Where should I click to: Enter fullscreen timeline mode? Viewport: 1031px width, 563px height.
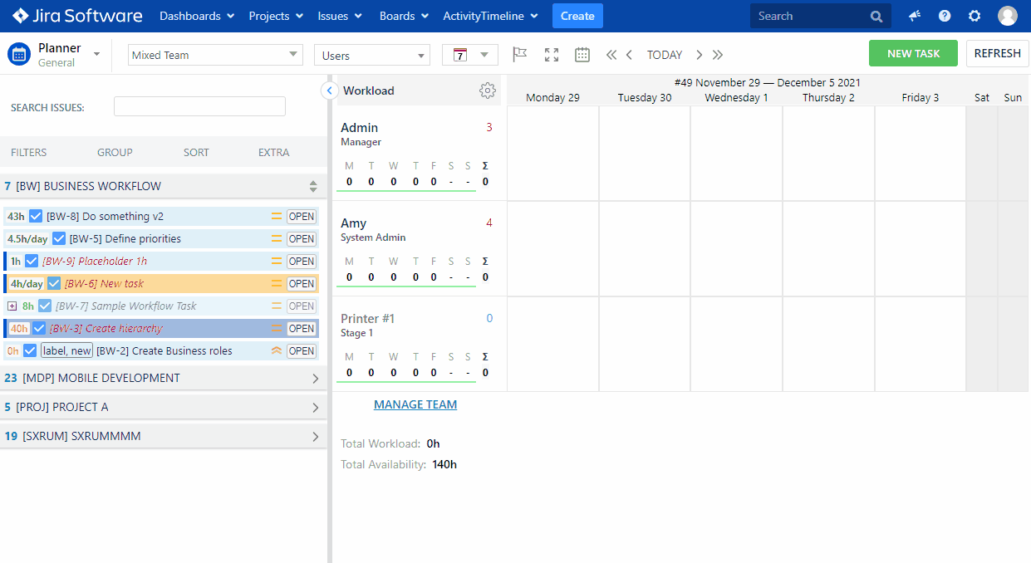[x=551, y=54]
